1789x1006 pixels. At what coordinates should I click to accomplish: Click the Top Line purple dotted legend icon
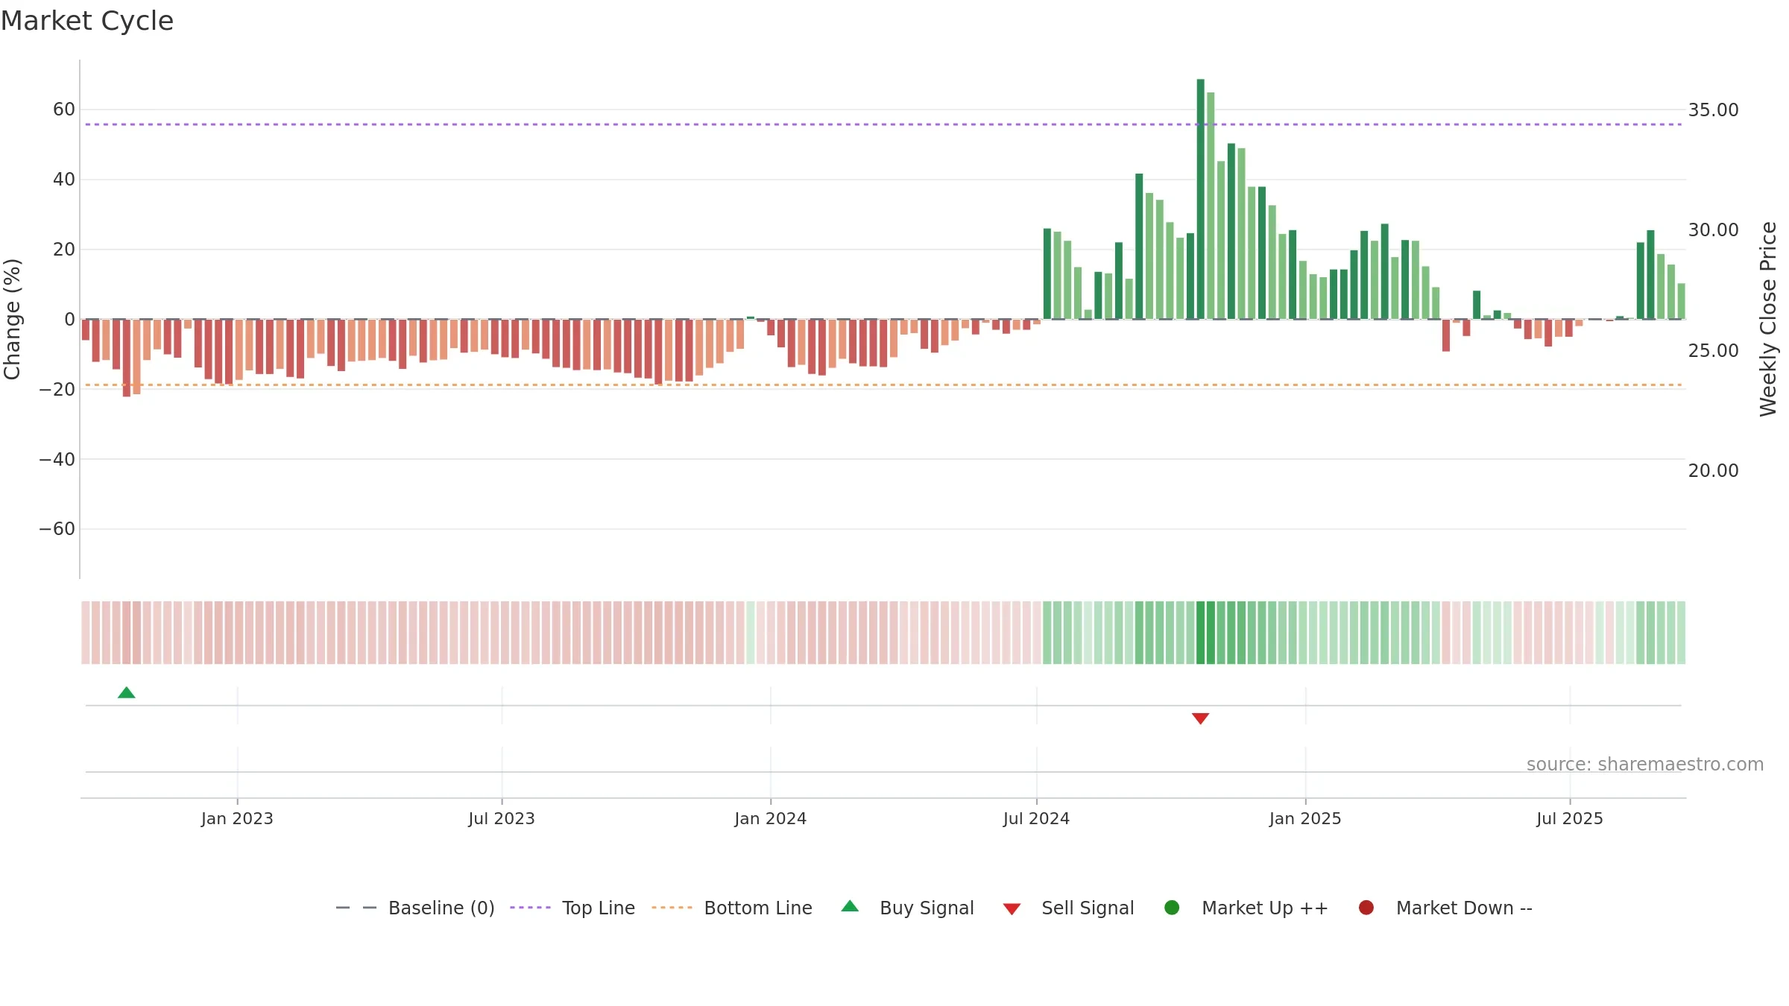(x=530, y=908)
